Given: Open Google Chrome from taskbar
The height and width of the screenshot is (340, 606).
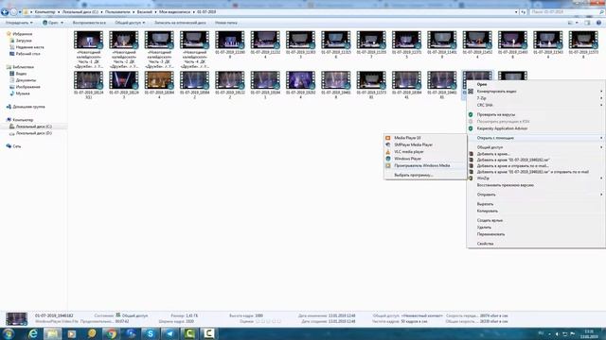Looking at the screenshot, I should (x=112, y=333).
